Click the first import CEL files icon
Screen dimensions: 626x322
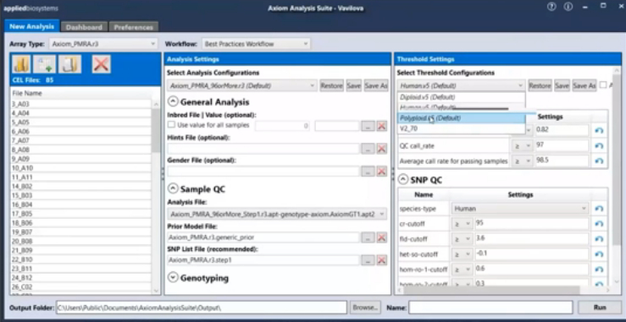[x=22, y=63]
